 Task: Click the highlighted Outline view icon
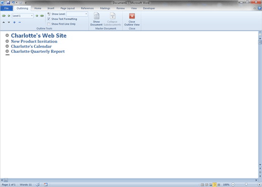click(x=215, y=184)
